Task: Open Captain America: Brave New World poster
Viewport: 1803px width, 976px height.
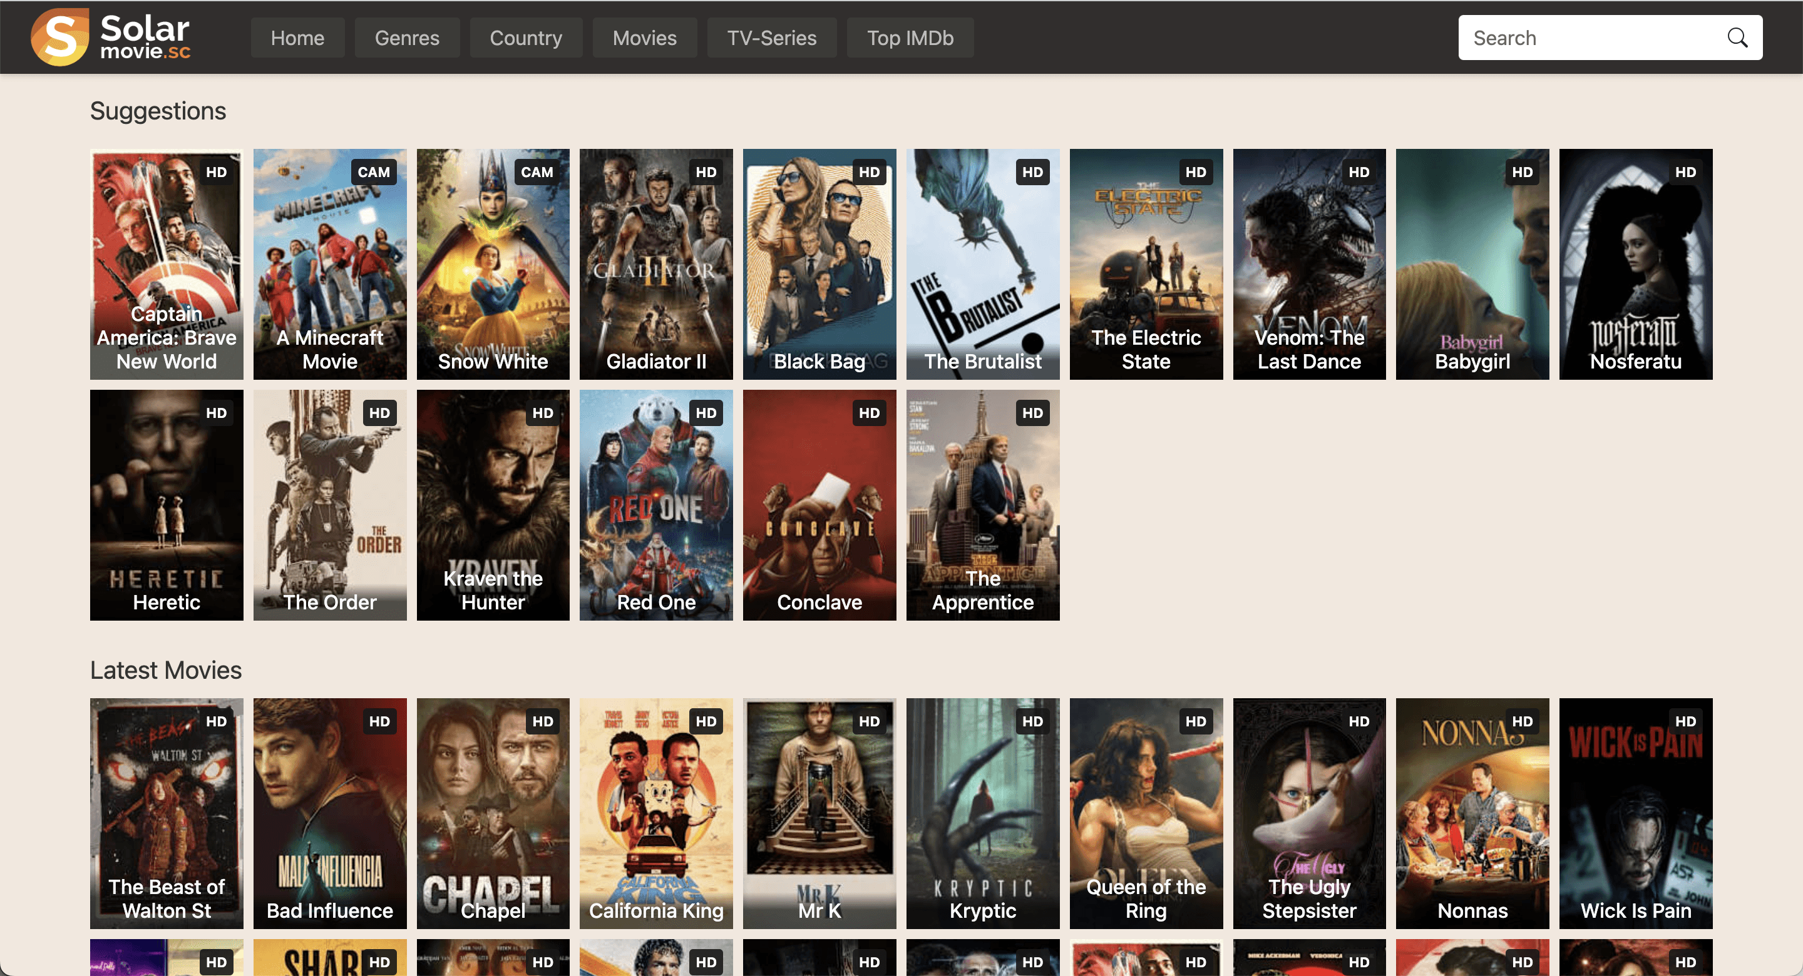Action: pos(167,265)
